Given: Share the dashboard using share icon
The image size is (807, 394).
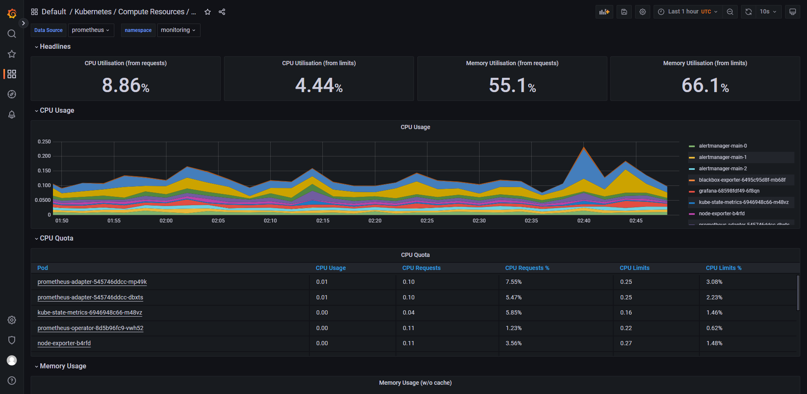Looking at the screenshot, I should click(x=222, y=12).
